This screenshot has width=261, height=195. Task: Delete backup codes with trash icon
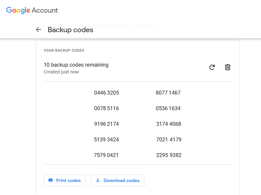[x=228, y=67]
